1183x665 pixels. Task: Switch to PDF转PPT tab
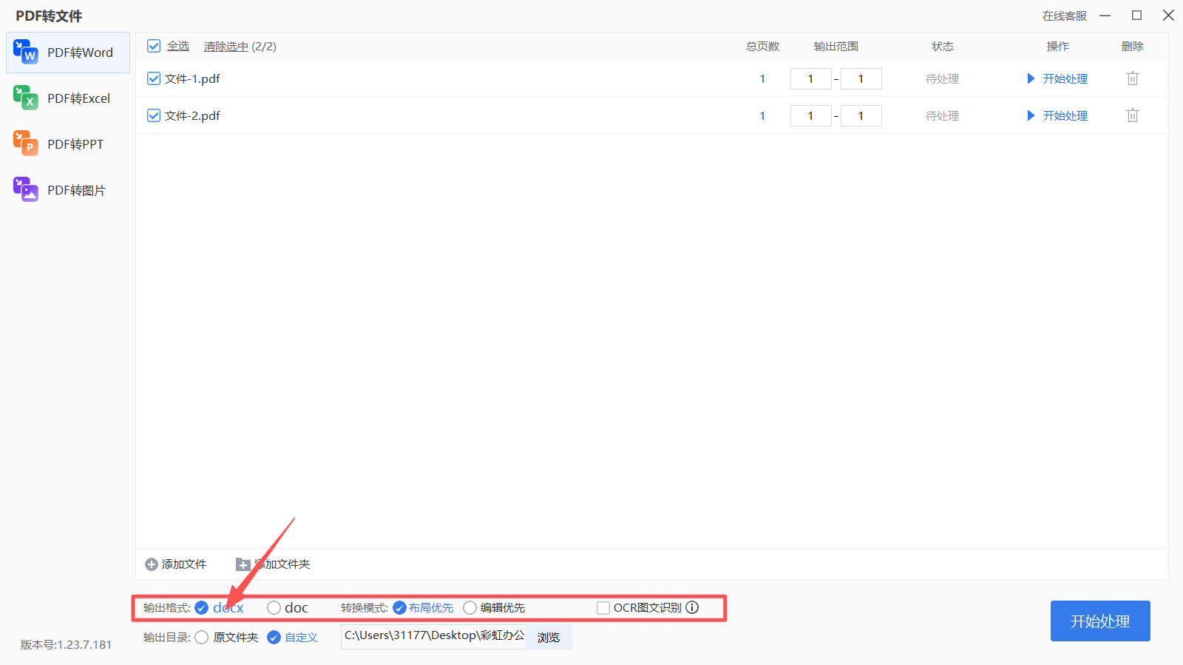(68, 144)
